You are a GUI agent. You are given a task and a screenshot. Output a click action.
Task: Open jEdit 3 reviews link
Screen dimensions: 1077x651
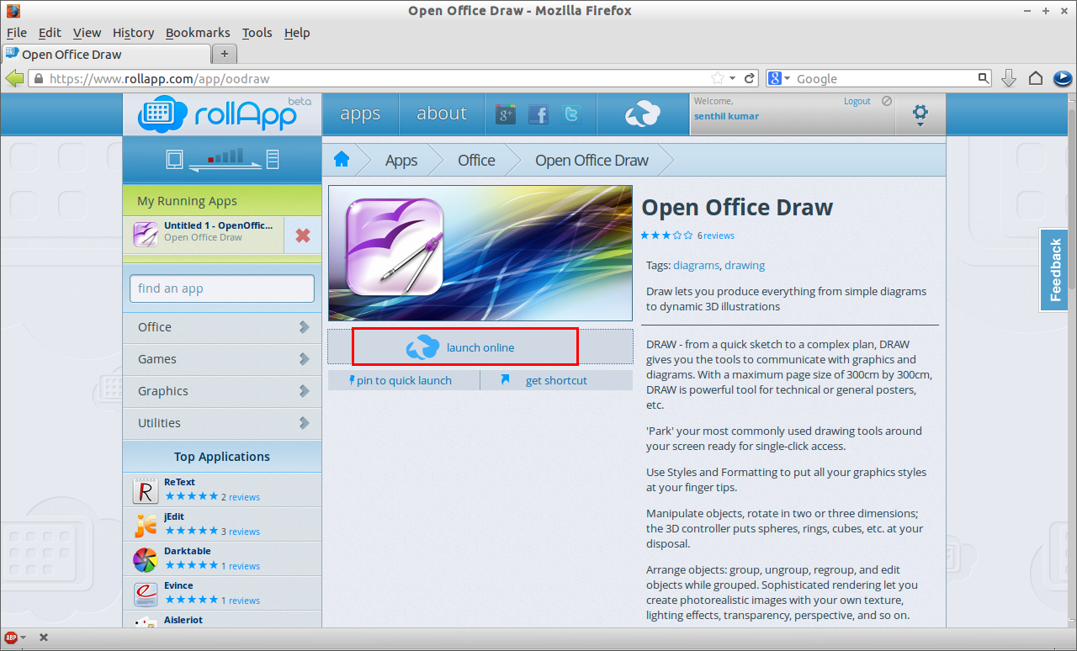coord(241,532)
